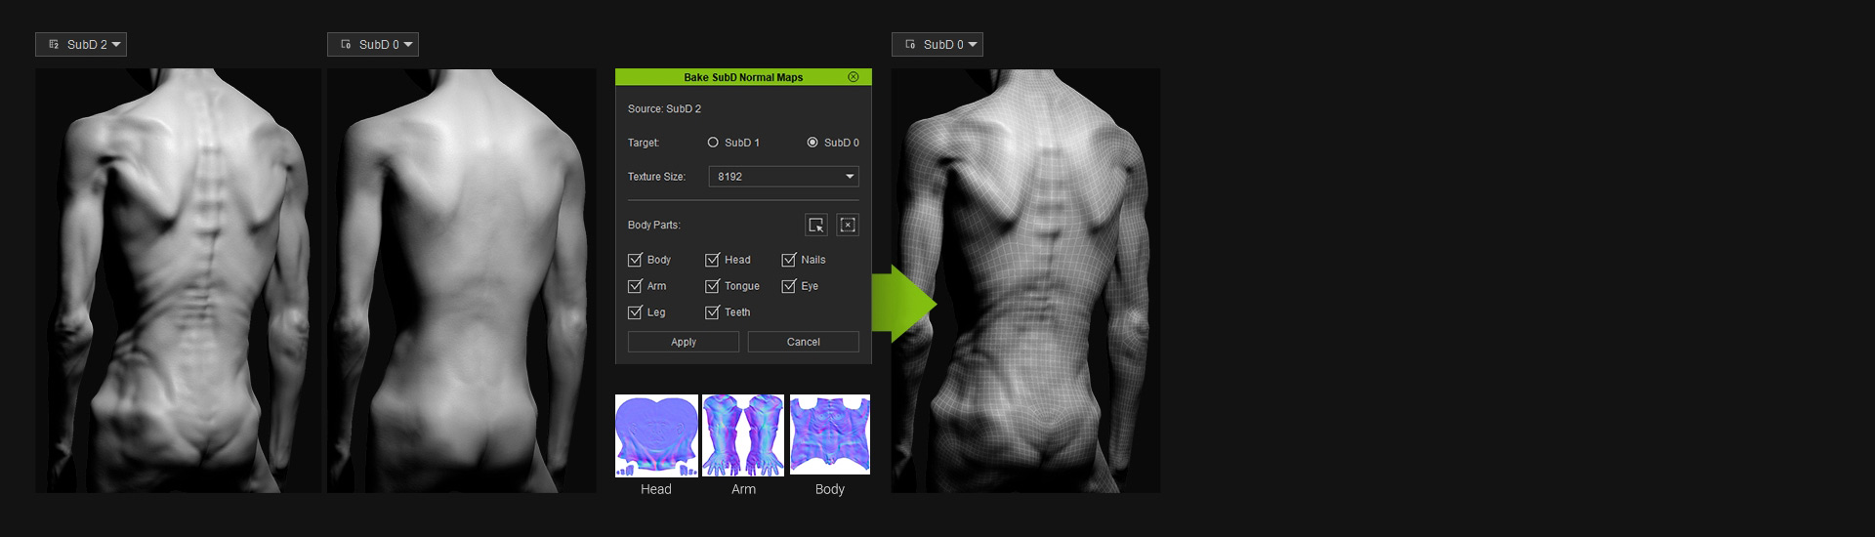Click the green arrow graphic
Screen dimensions: 1875x537
click(x=903, y=305)
